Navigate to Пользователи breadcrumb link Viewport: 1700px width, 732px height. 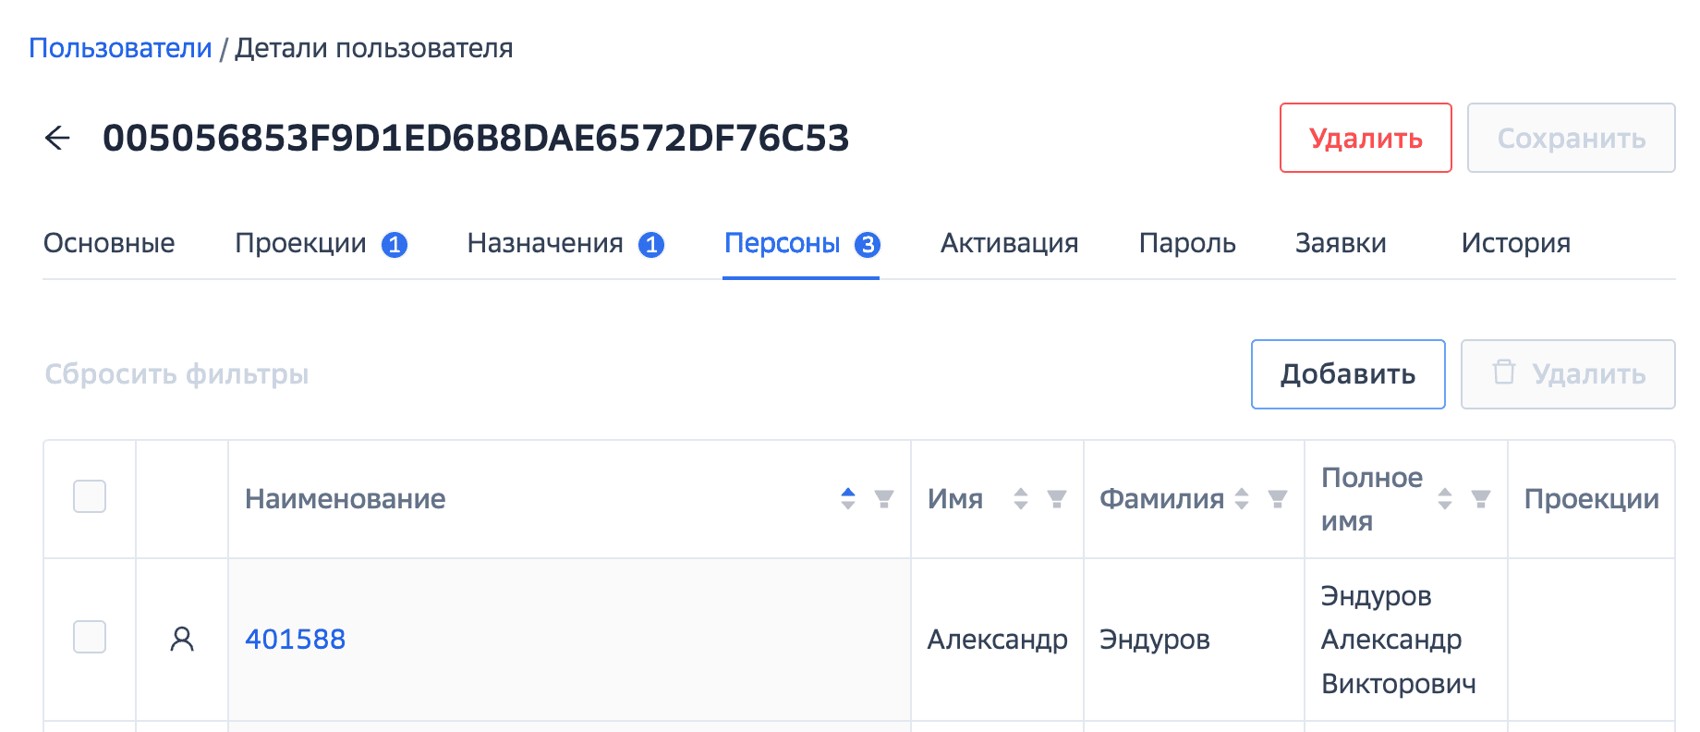click(x=120, y=48)
